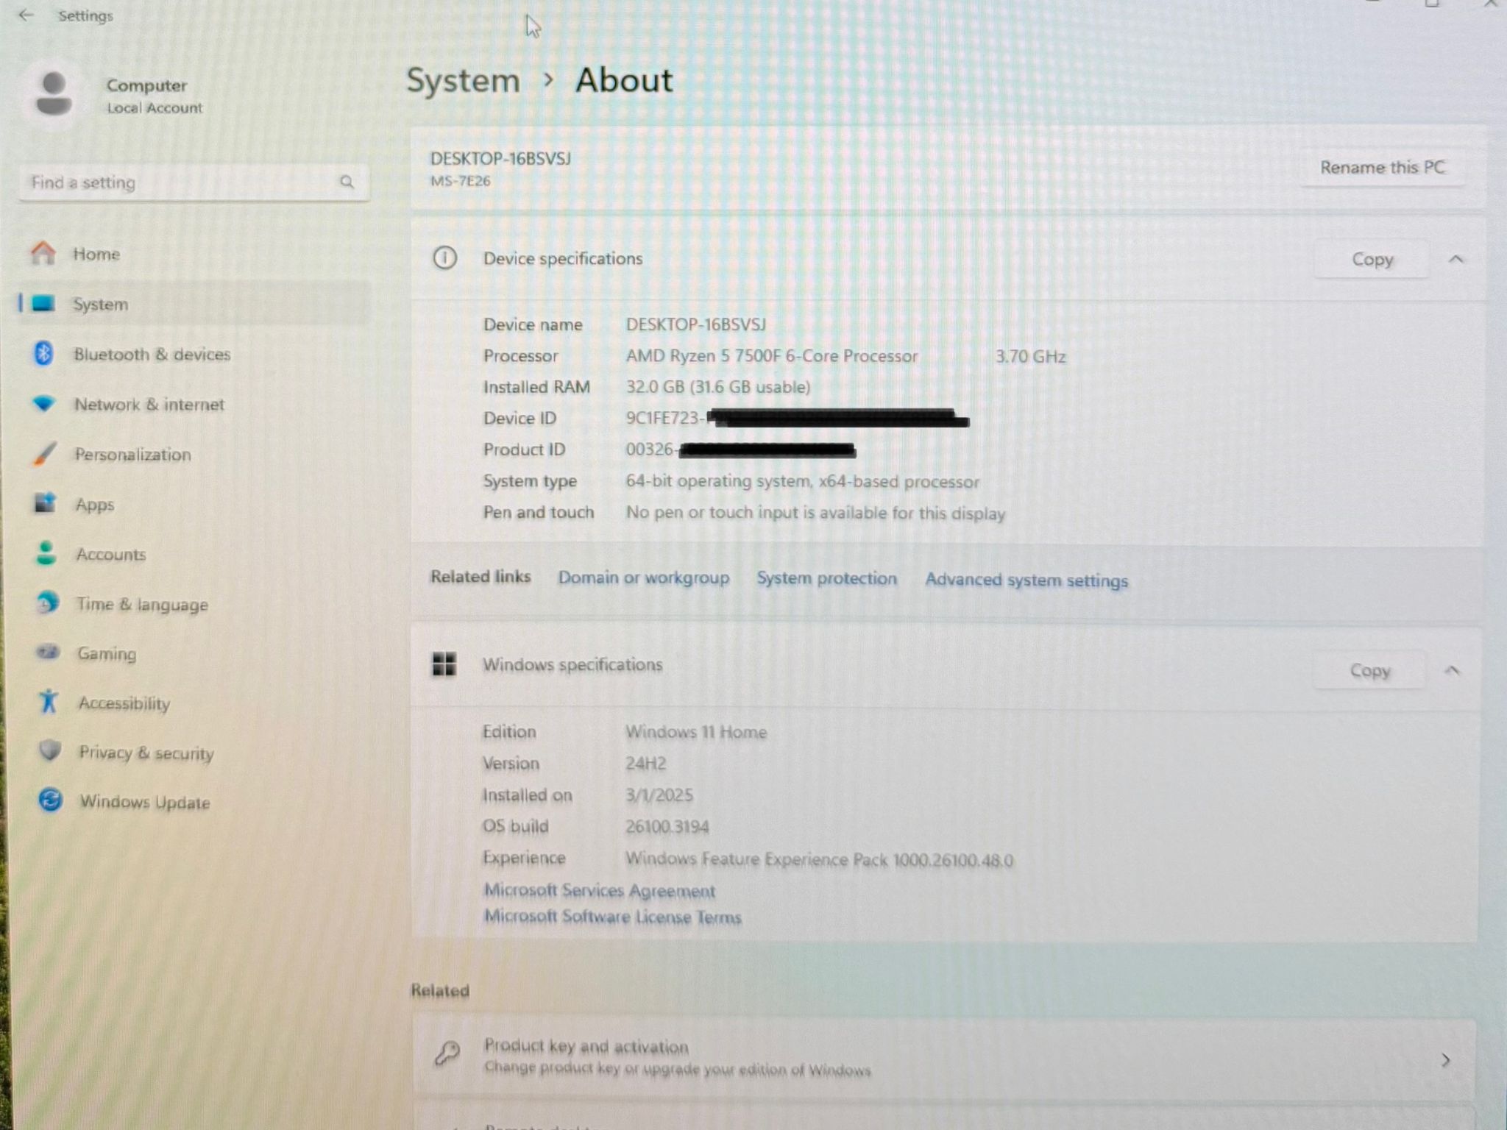Open Home via its house icon
Screen dimensions: 1507x1130
point(43,253)
